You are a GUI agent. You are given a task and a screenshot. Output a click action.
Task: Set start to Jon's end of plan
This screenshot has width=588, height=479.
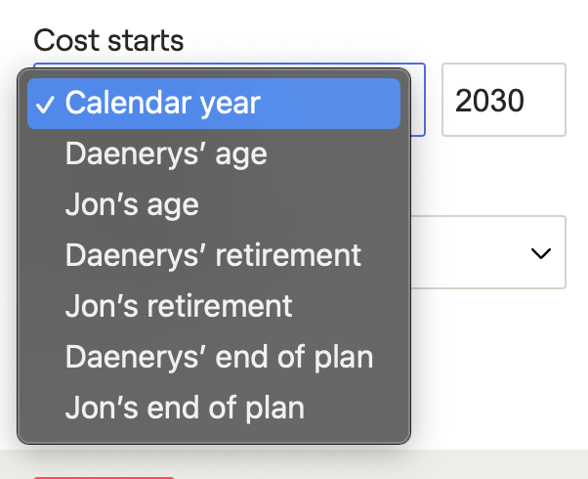(185, 408)
